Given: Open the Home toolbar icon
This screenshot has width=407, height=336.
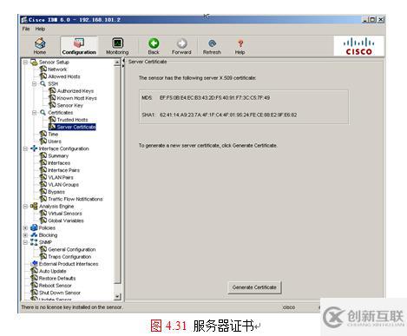Looking at the screenshot, I should (40, 46).
